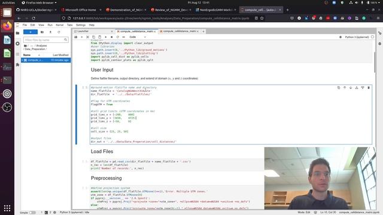
Task: Open a new Firefox tab
Action: [287, 10]
